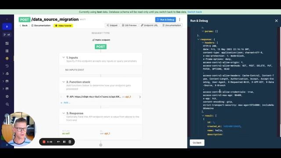
Task: Open the API layers icon in sidebar
Action: click(x=7, y=58)
